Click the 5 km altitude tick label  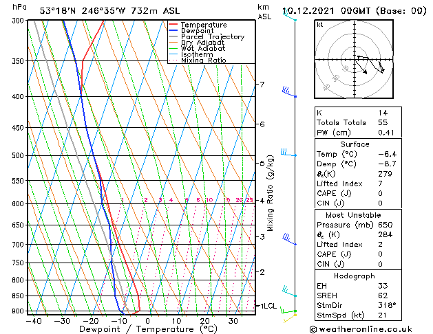pyautogui.click(x=262, y=163)
